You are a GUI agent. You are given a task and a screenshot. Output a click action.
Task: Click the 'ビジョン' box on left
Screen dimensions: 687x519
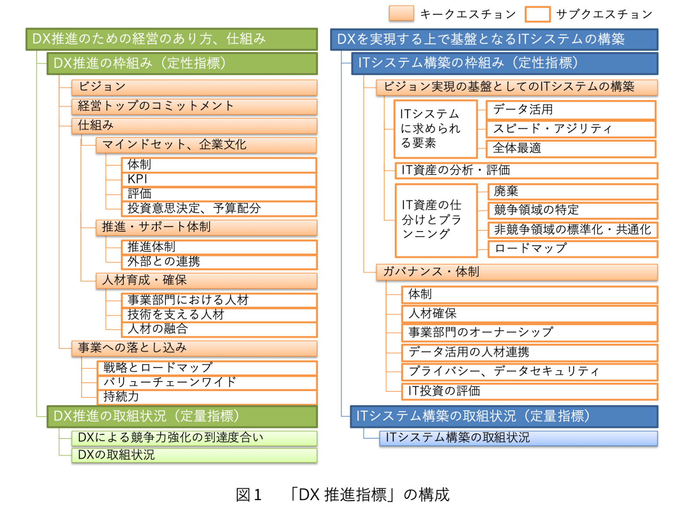[194, 87]
